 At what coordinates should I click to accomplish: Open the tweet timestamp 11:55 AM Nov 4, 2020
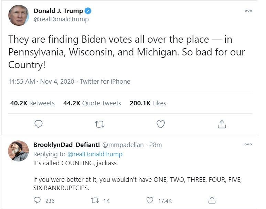pyautogui.click(x=41, y=82)
